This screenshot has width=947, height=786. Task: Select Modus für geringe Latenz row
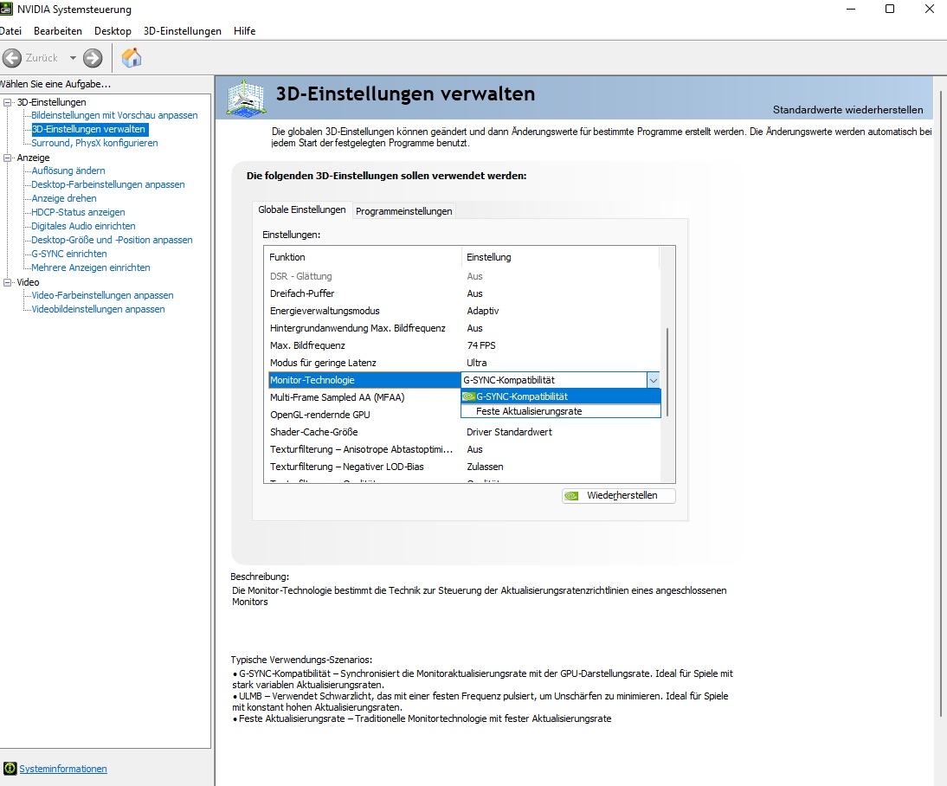463,363
